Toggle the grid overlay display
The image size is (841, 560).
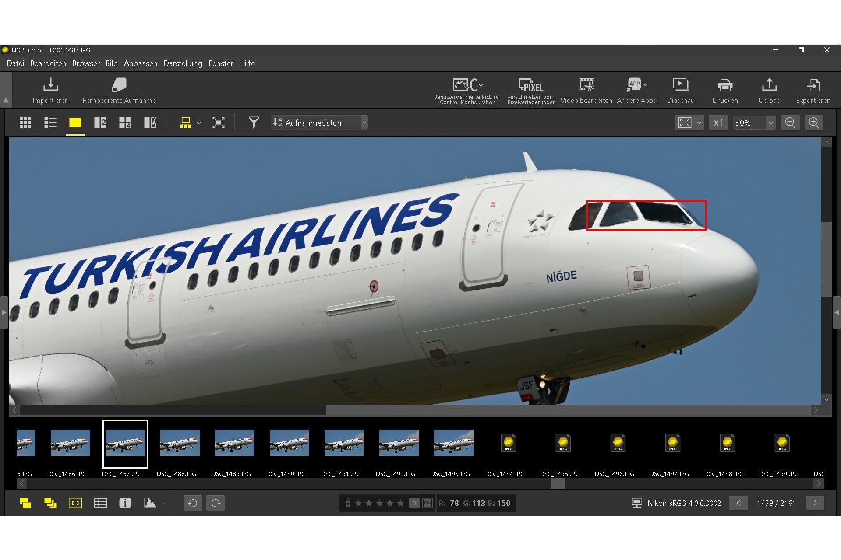100,503
